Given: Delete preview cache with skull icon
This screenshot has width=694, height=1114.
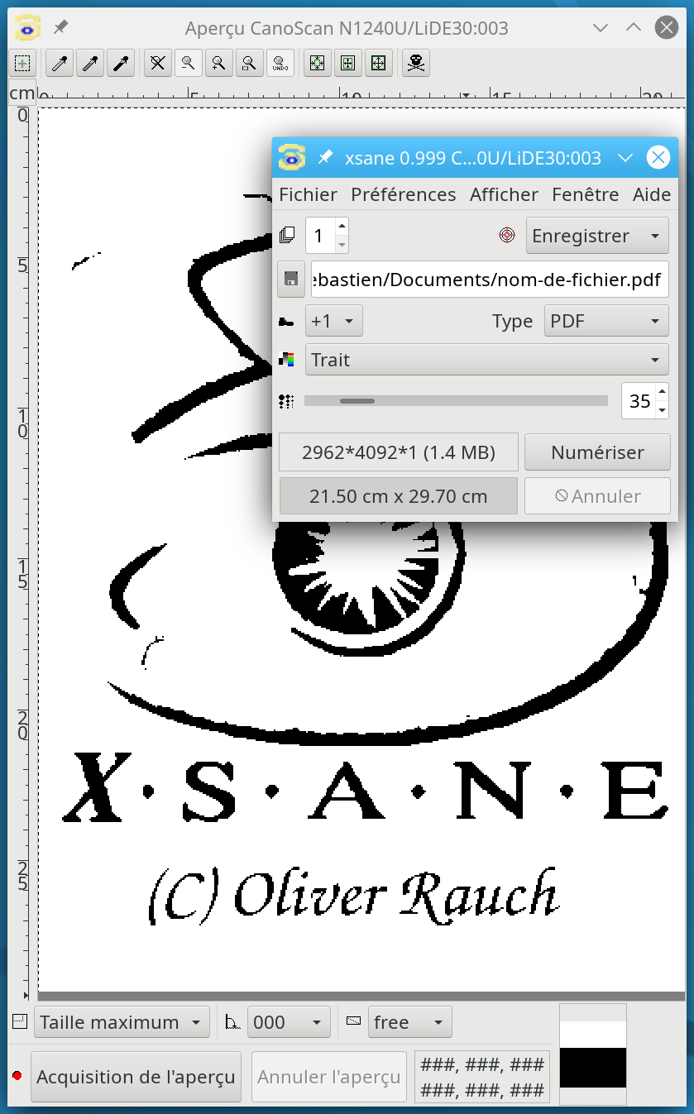Looking at the screenshot, I should (416, 63).
